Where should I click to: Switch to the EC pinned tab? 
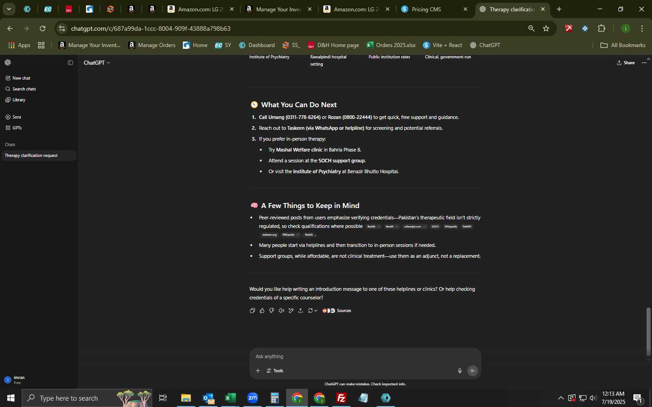48,9
